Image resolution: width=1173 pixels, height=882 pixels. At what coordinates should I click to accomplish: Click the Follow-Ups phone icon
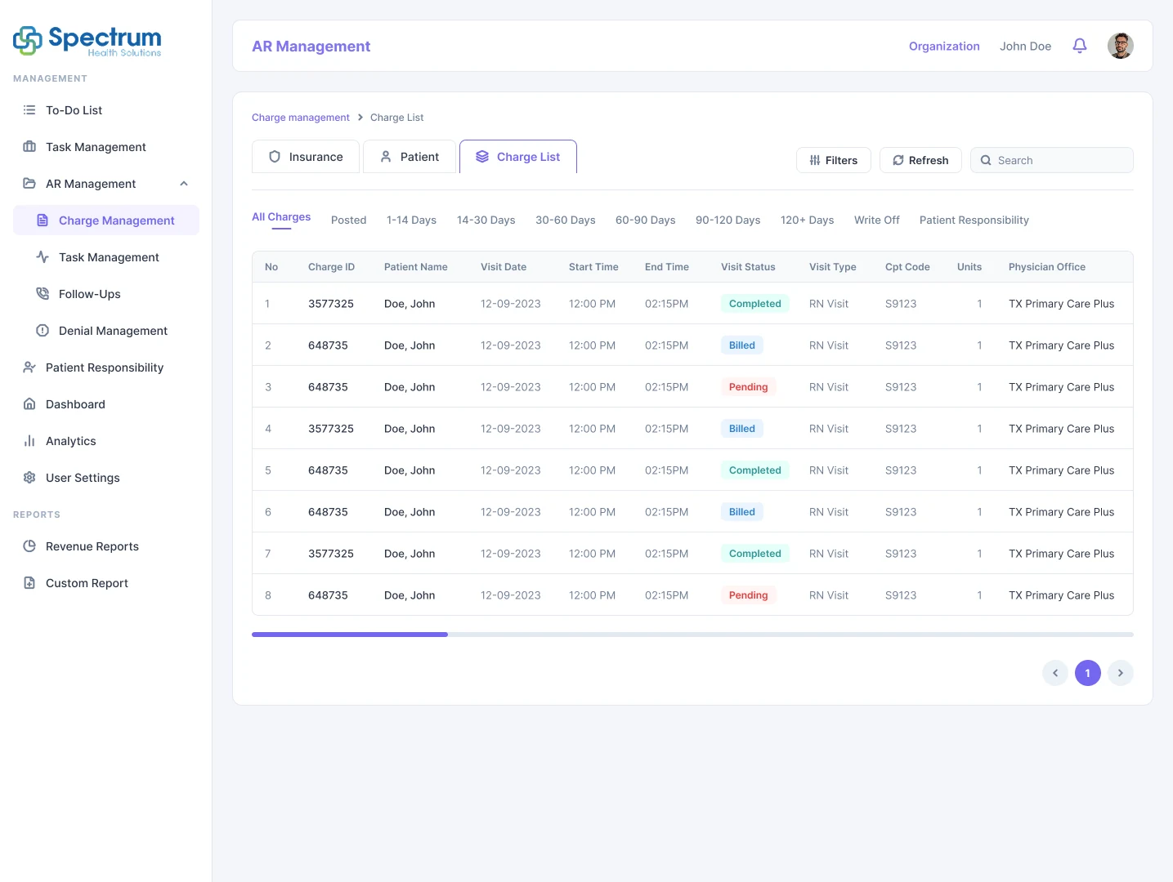tap(43, 294)
